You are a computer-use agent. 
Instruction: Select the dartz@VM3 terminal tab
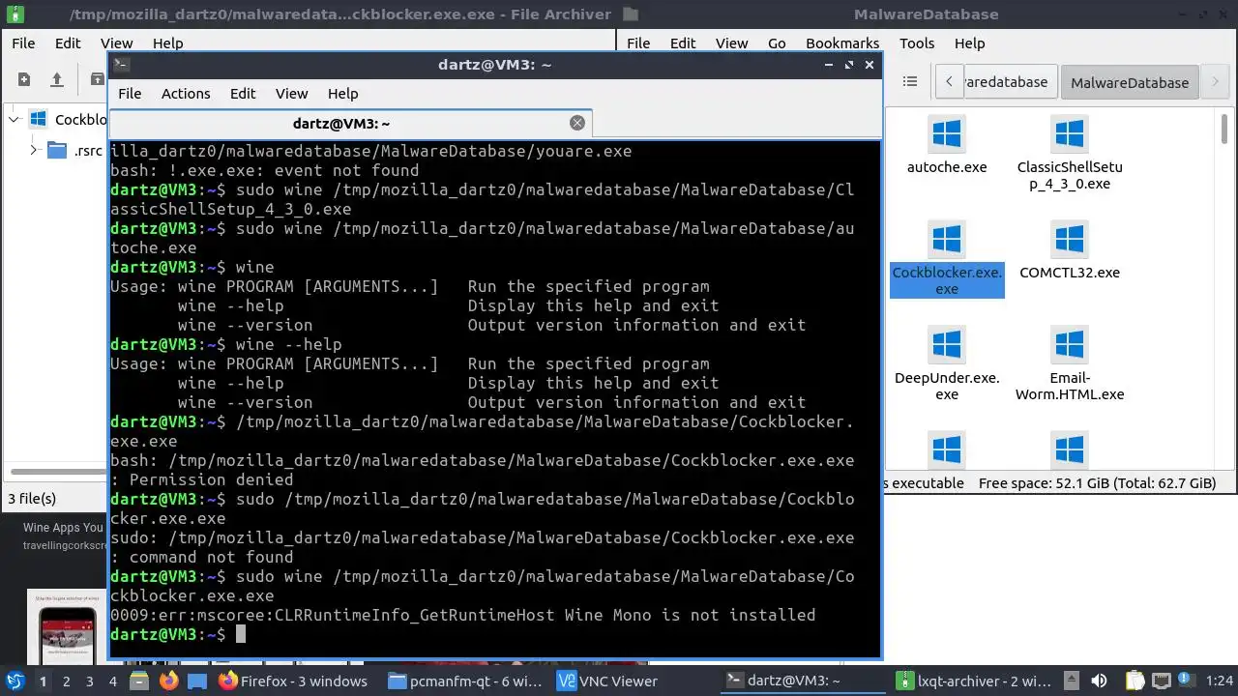[x=350, y=124]
